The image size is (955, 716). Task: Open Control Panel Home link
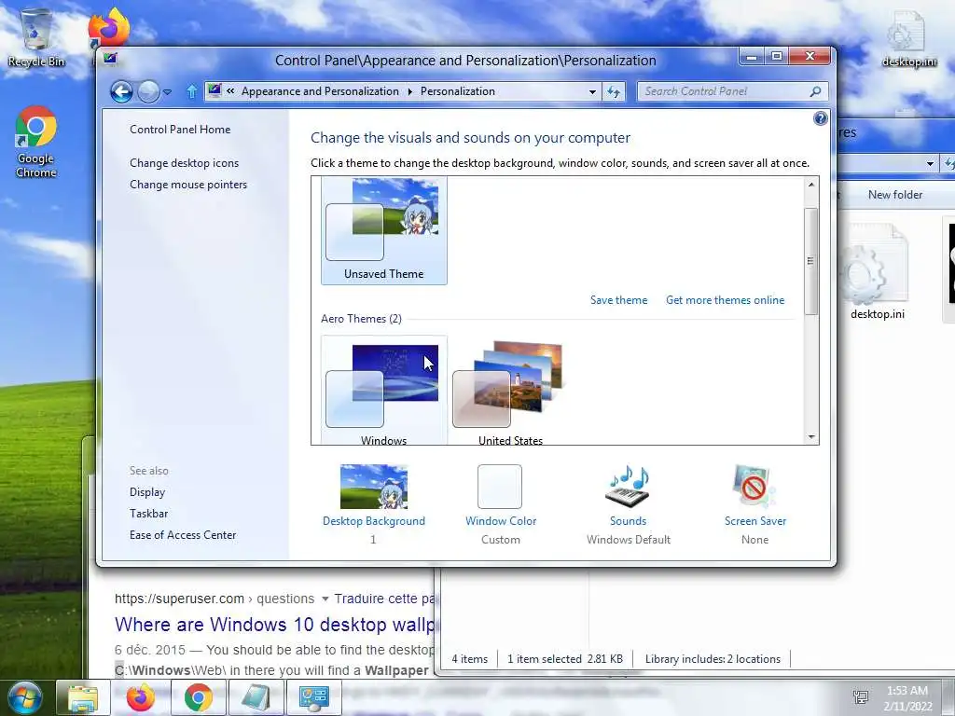[x=180, y=129]
